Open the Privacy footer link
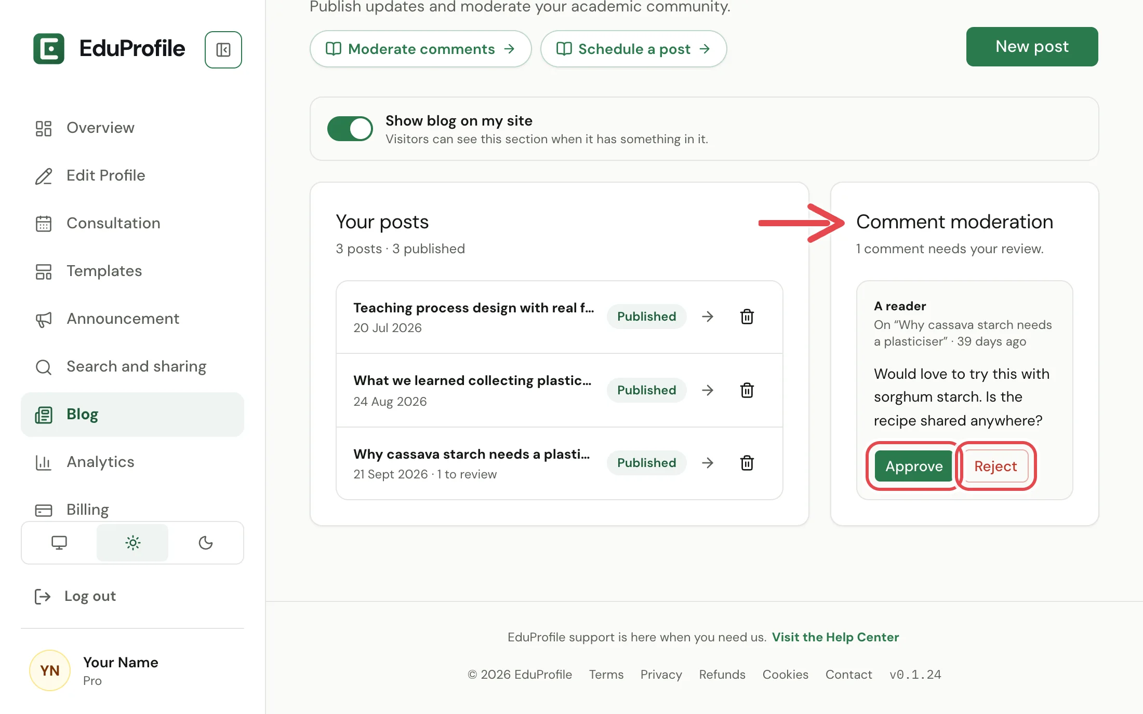This screenshot has width=1143, height=714. (661, 675)
